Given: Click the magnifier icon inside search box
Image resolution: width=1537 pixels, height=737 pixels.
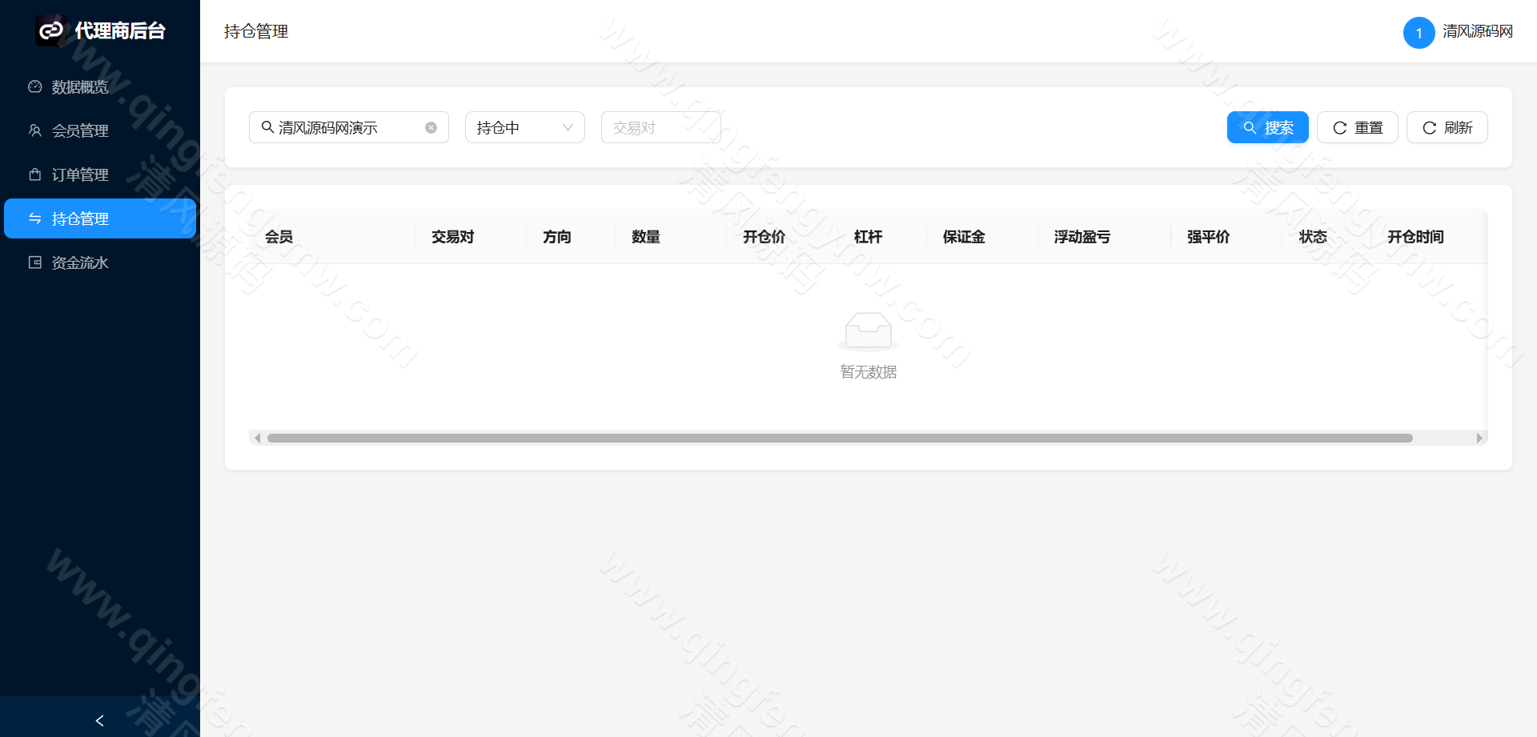Looking at the screenshot, I should 267,126.
